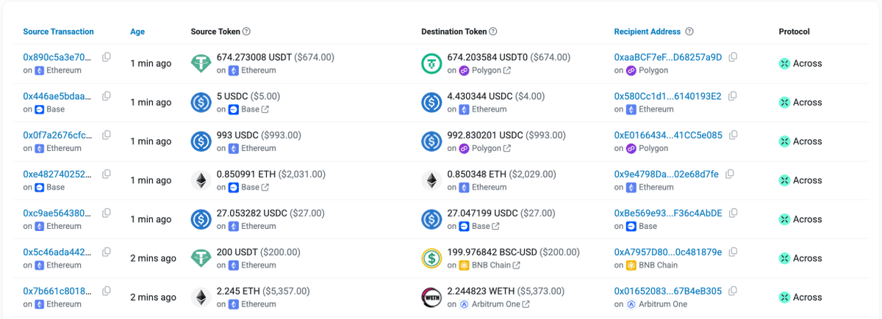Copy transaction hash 0xc9ae564380

point(107,213)
